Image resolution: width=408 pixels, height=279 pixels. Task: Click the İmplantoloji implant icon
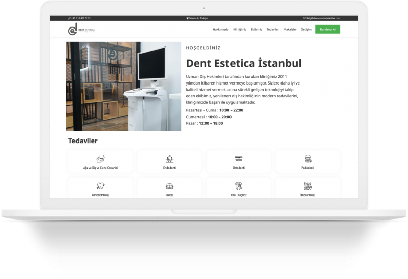pyautogui.click(x=308, y=186)
